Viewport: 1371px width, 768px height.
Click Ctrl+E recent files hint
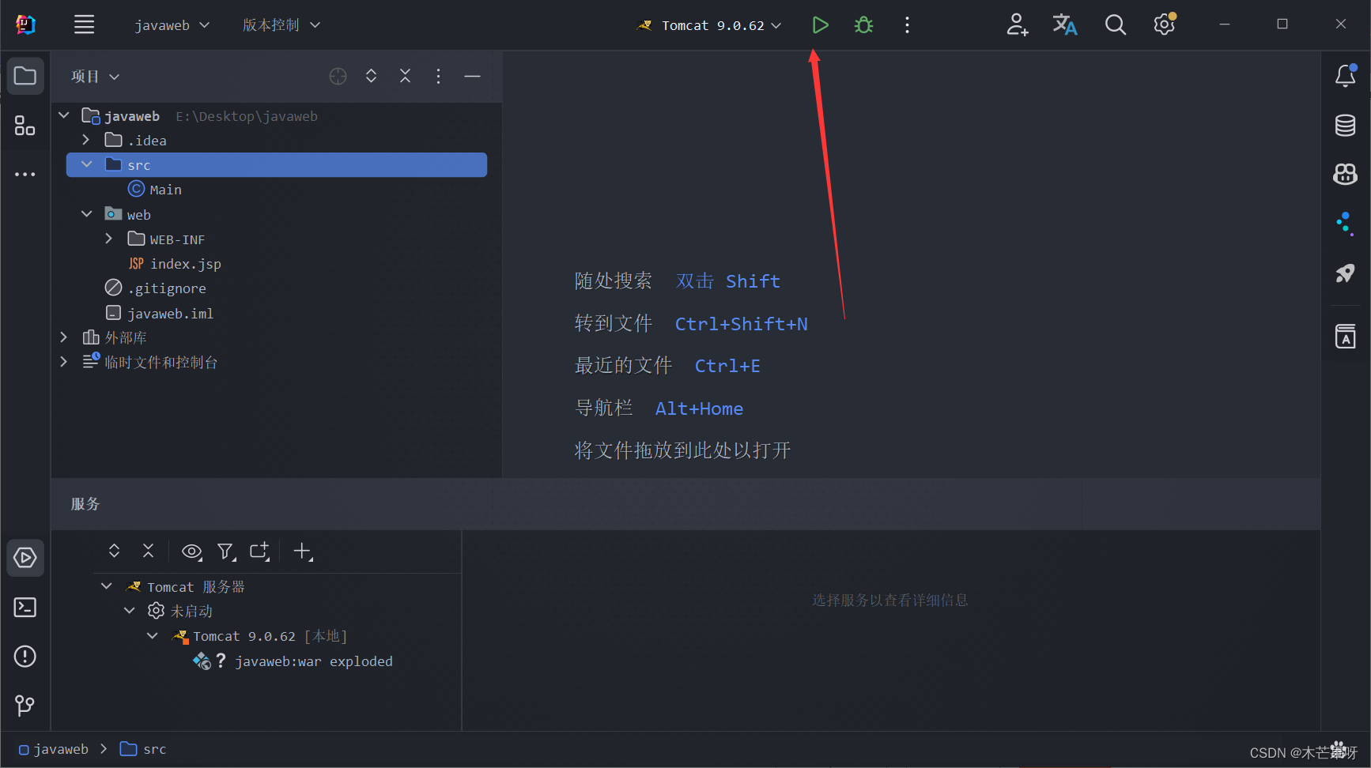(x=727, y=366)
